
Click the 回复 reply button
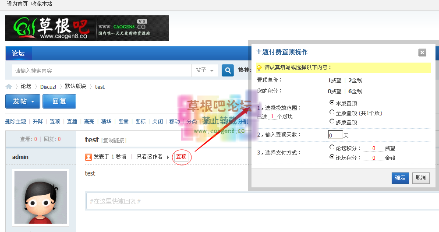[59, 101]
